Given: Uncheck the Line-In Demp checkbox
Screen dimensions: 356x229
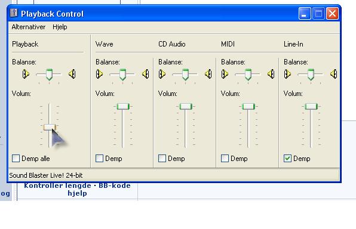Looking at the screenshot, I should pyautogui.click(x=287, y=158).
